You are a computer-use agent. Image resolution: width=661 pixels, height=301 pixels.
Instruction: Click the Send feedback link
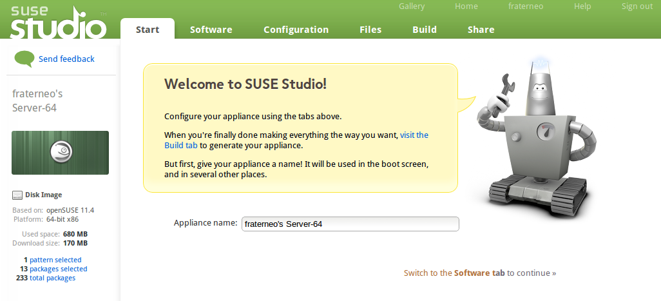tap(66, 59)
